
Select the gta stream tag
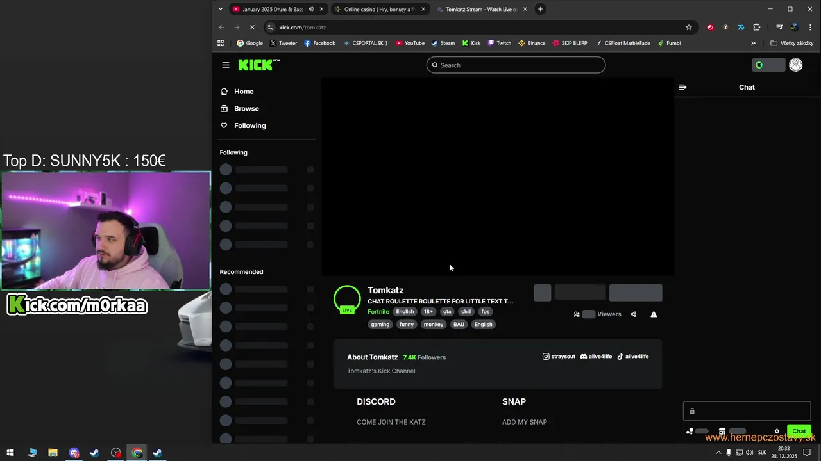point(447,312)
